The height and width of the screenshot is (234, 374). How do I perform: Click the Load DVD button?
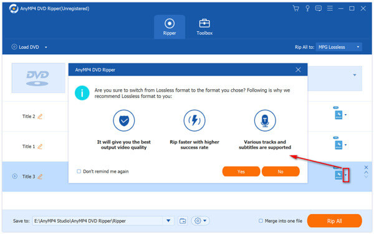26,47
